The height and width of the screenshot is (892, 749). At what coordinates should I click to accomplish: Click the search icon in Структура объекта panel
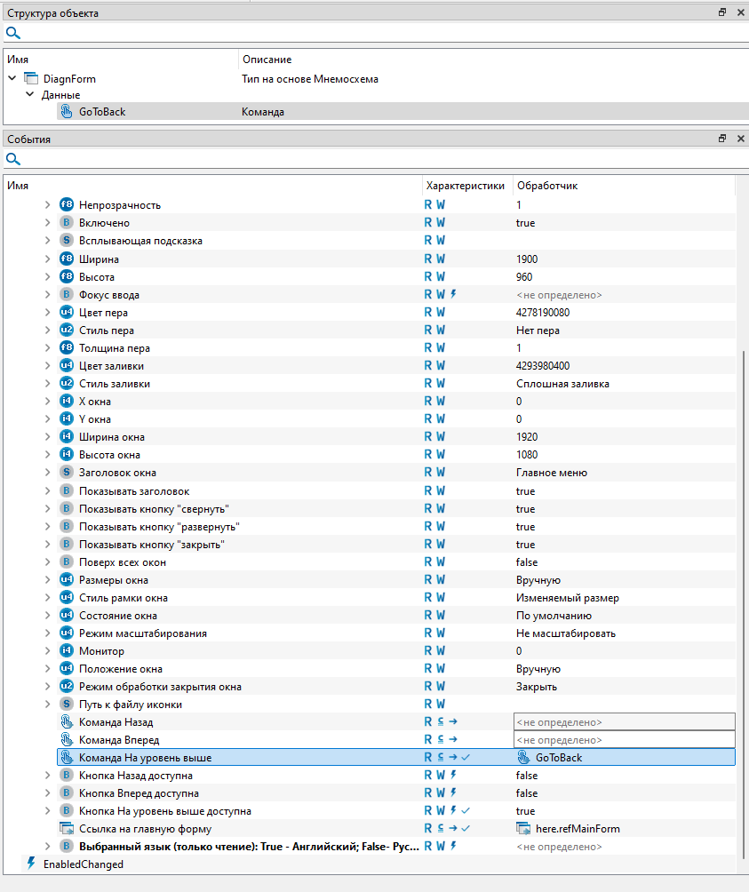[13, 34]
